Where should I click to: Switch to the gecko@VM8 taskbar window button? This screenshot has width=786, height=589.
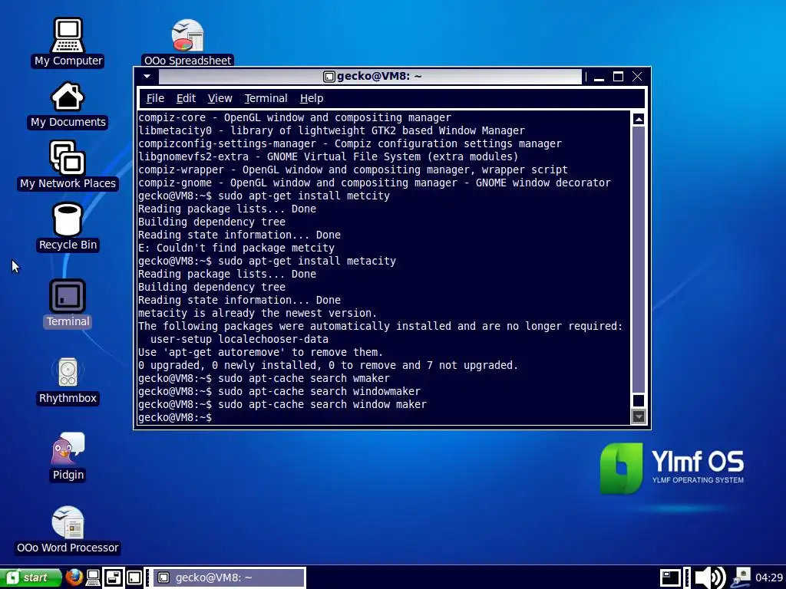click(x=229, y=577)
